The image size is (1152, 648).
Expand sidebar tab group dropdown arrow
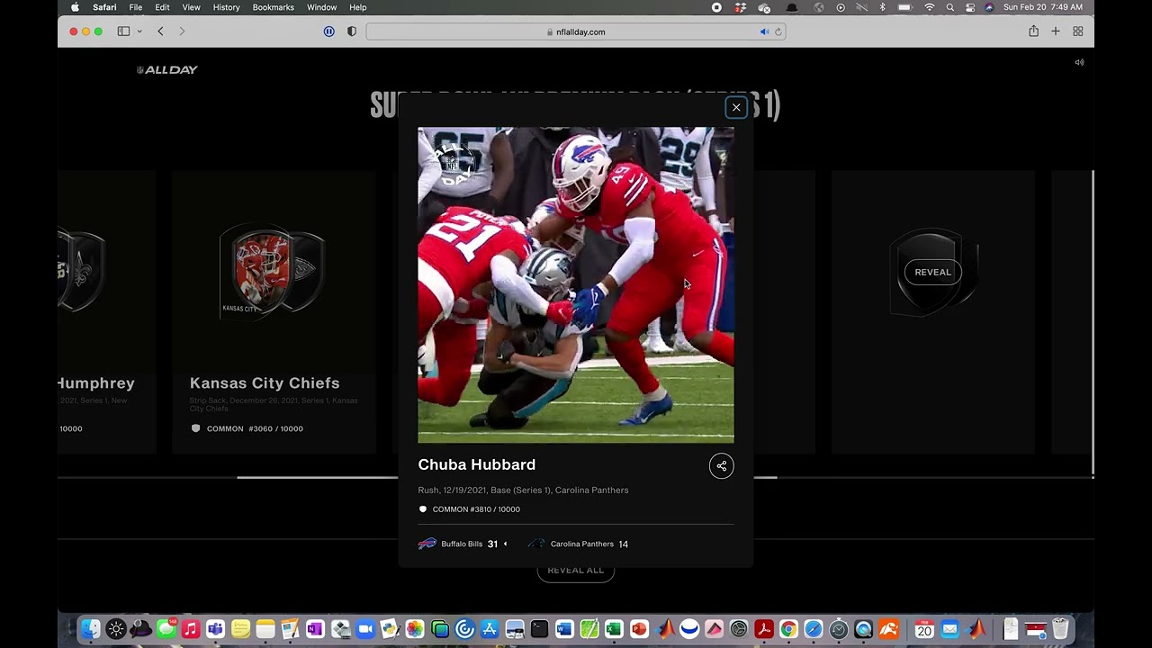[139, 31]
